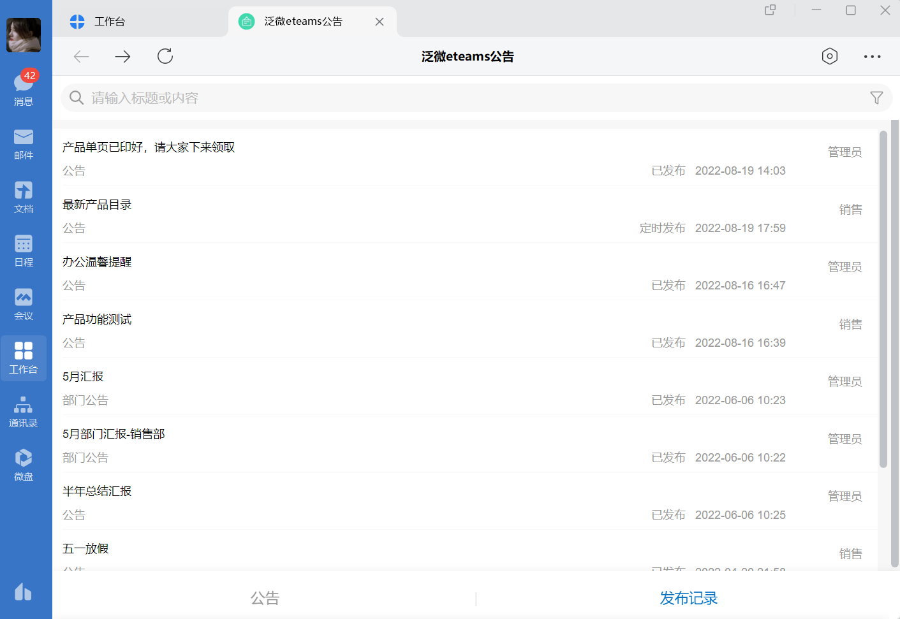Click the hexagon settings icon

(829, 56)
